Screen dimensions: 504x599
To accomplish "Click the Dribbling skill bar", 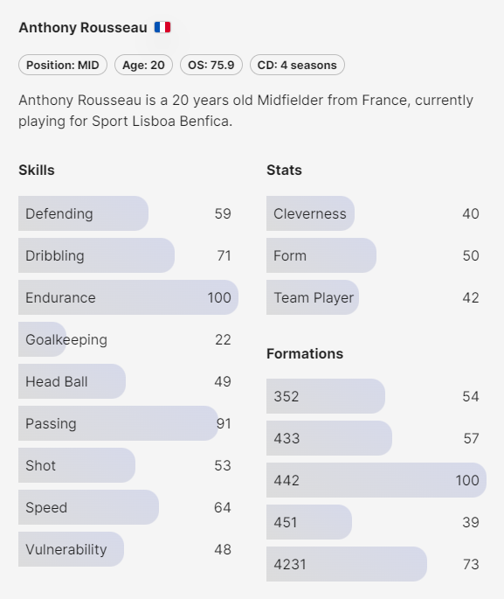I will pos(128,255).
